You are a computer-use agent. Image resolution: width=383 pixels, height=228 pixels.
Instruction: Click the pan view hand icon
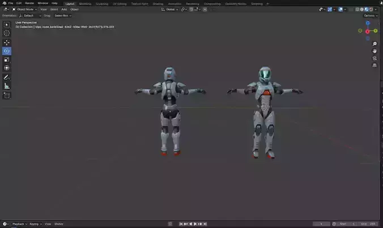(375, 51)
